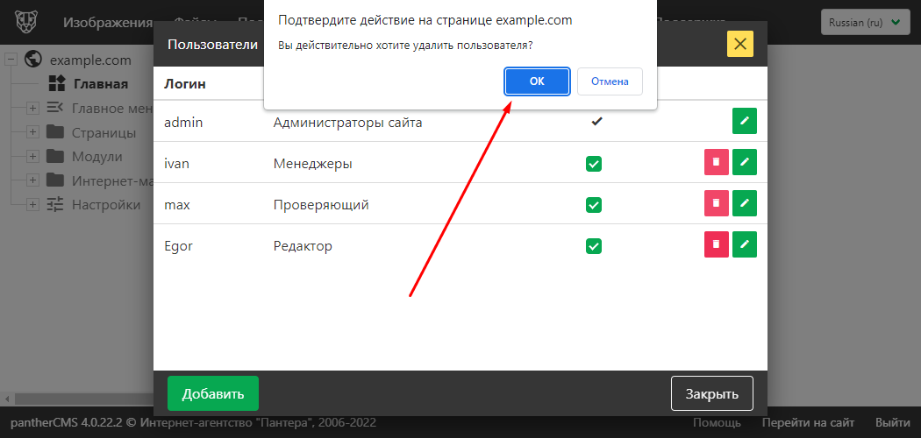Select Модули in the site tree
This screenshot has height=438, width=921.
coord(96,157)
